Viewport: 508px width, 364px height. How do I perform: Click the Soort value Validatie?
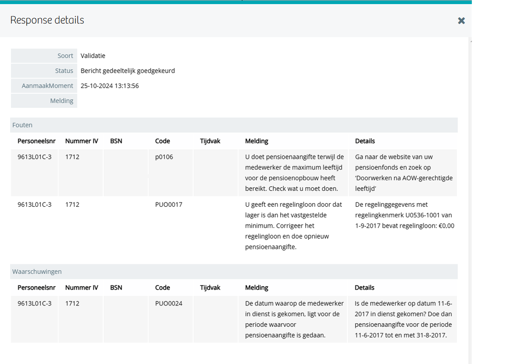tap(93, 55)
